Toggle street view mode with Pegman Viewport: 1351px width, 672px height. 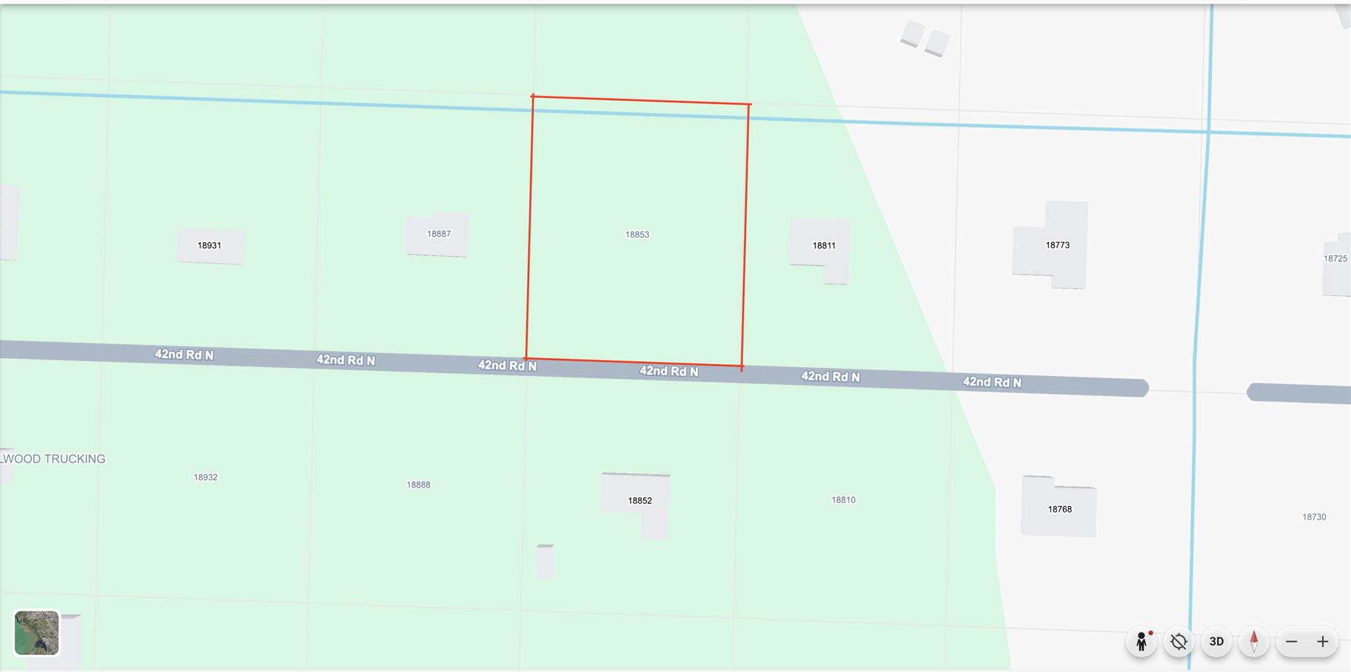pyautogui.click(x=1141, y=641)
